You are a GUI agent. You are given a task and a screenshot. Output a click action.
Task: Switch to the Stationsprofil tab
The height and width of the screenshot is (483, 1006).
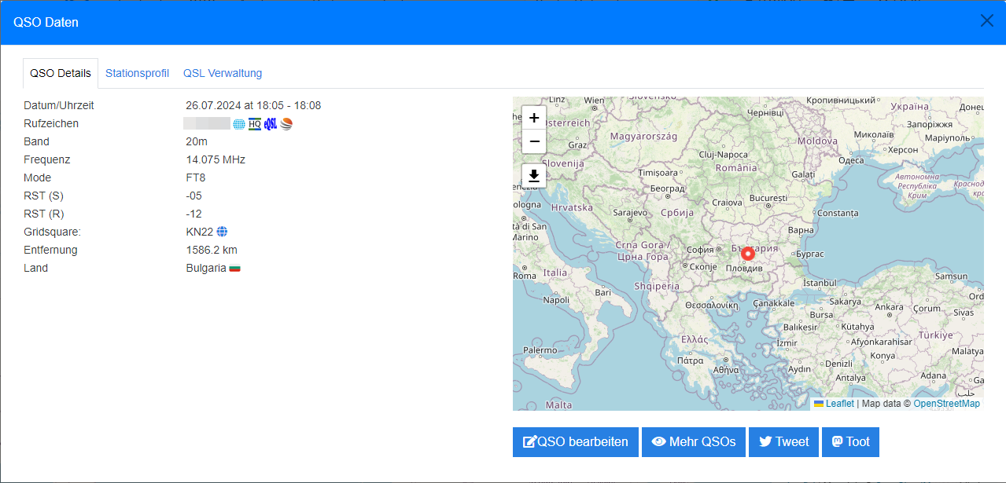[137, 73]
